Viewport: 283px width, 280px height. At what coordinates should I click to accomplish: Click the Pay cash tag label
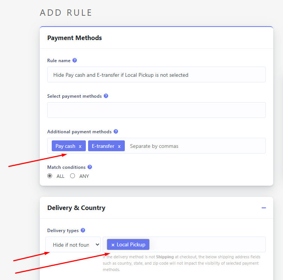click(x=65, y=146)
